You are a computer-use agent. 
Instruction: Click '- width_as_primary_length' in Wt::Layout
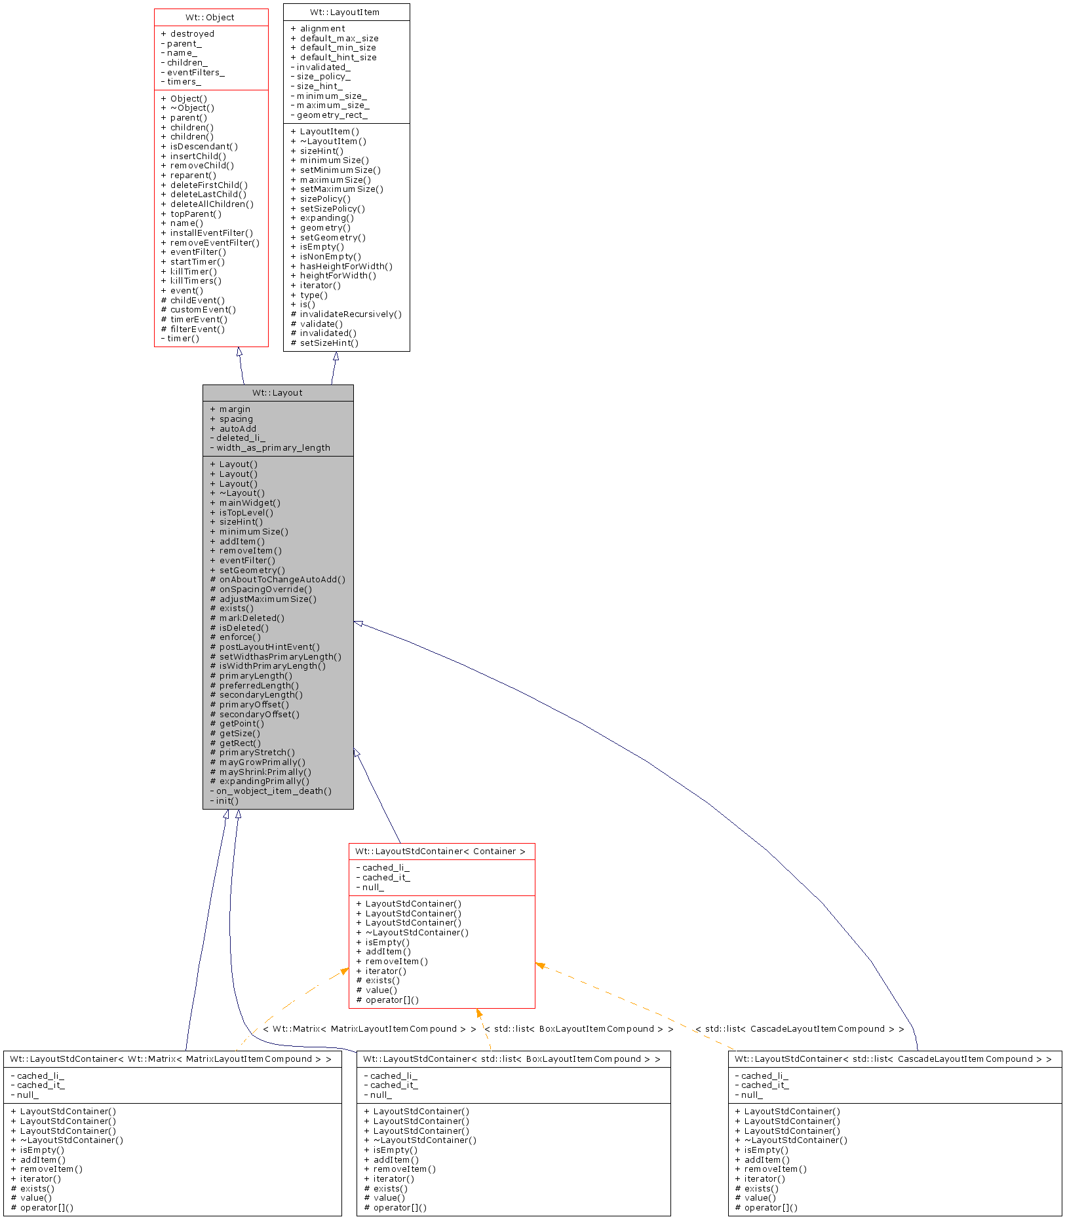270,448
